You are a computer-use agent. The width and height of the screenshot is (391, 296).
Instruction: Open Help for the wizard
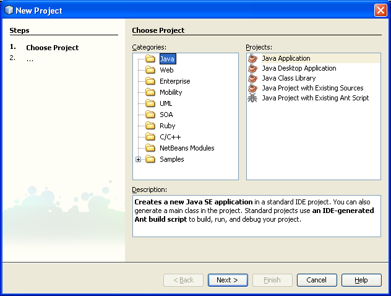tap(361, 280)
